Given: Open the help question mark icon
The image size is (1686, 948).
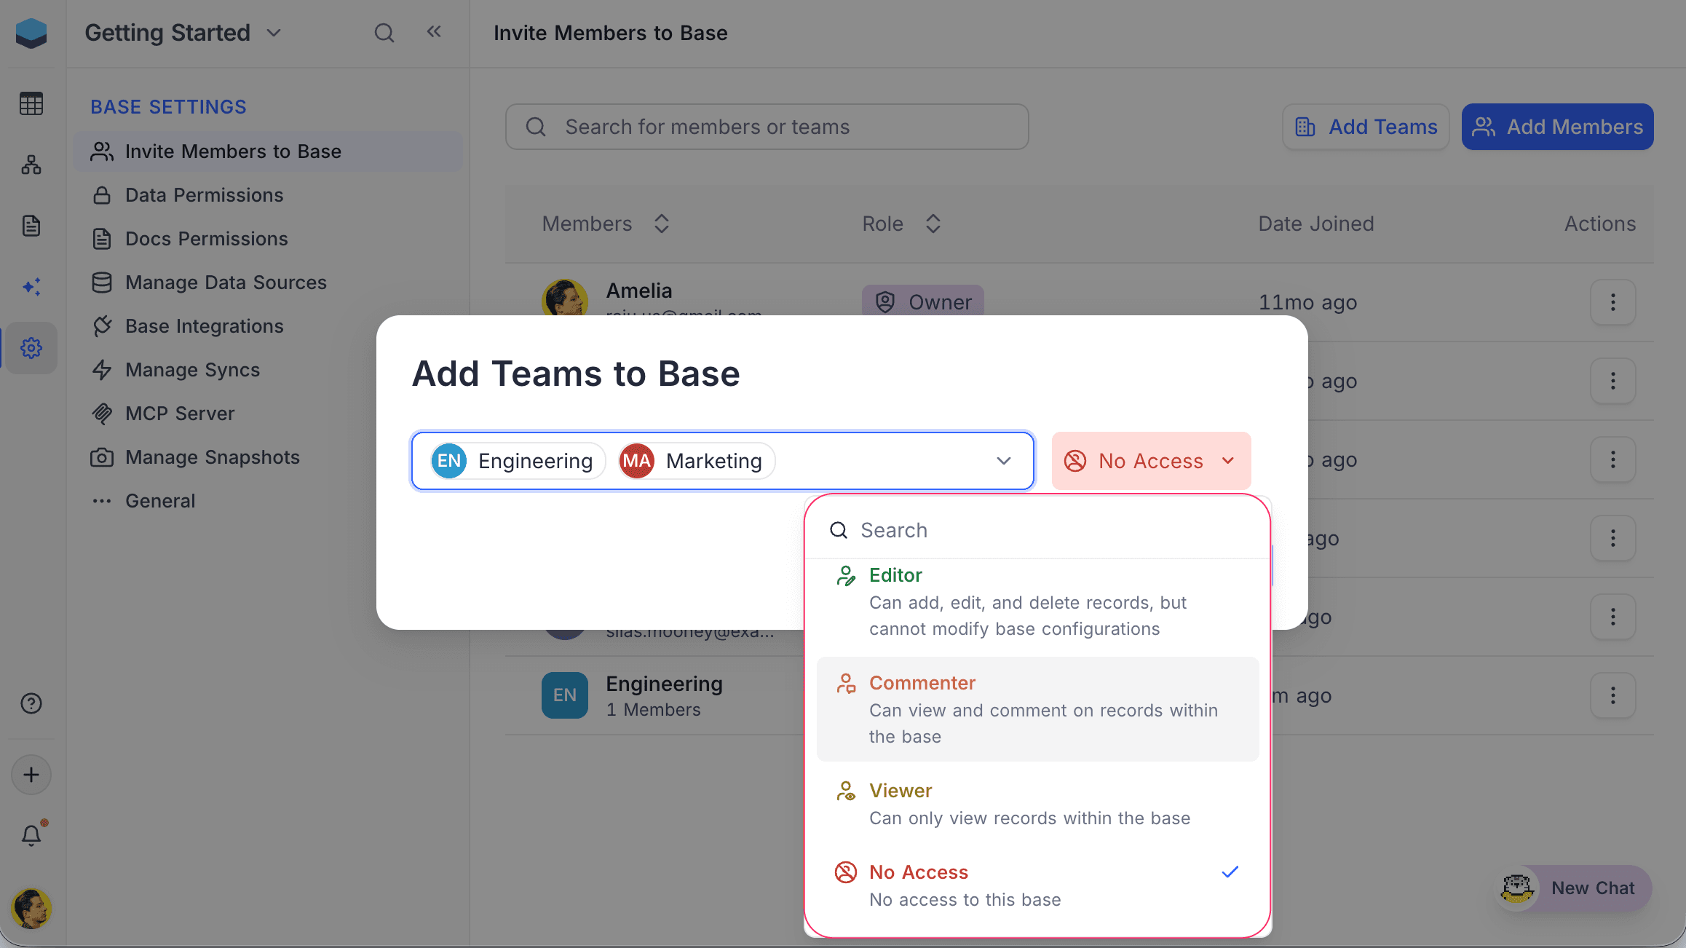Looking at the screenshot, I should pyautogui.click(x=31, y=703).
